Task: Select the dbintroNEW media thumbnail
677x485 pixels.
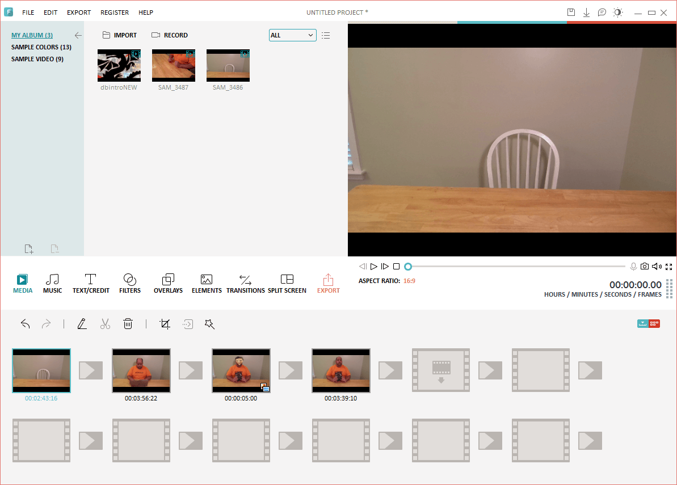Action: (x=119, y=65)
